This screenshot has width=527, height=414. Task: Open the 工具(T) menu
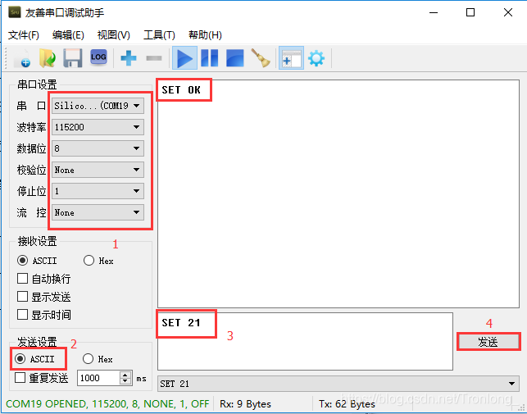tap(159, 35)
